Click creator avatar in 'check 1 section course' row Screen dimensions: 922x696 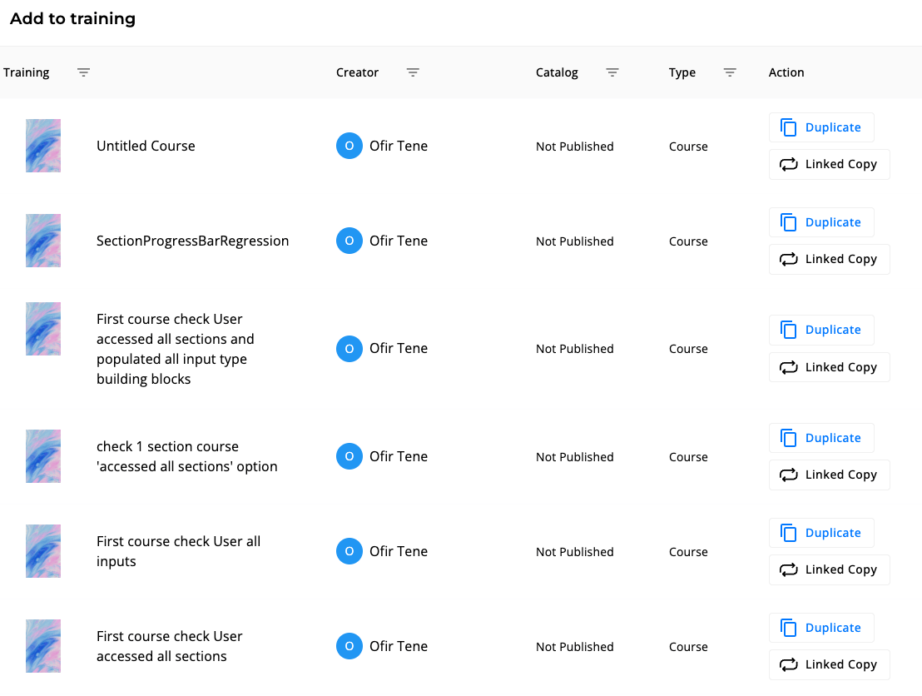click(x=349, y=456)
